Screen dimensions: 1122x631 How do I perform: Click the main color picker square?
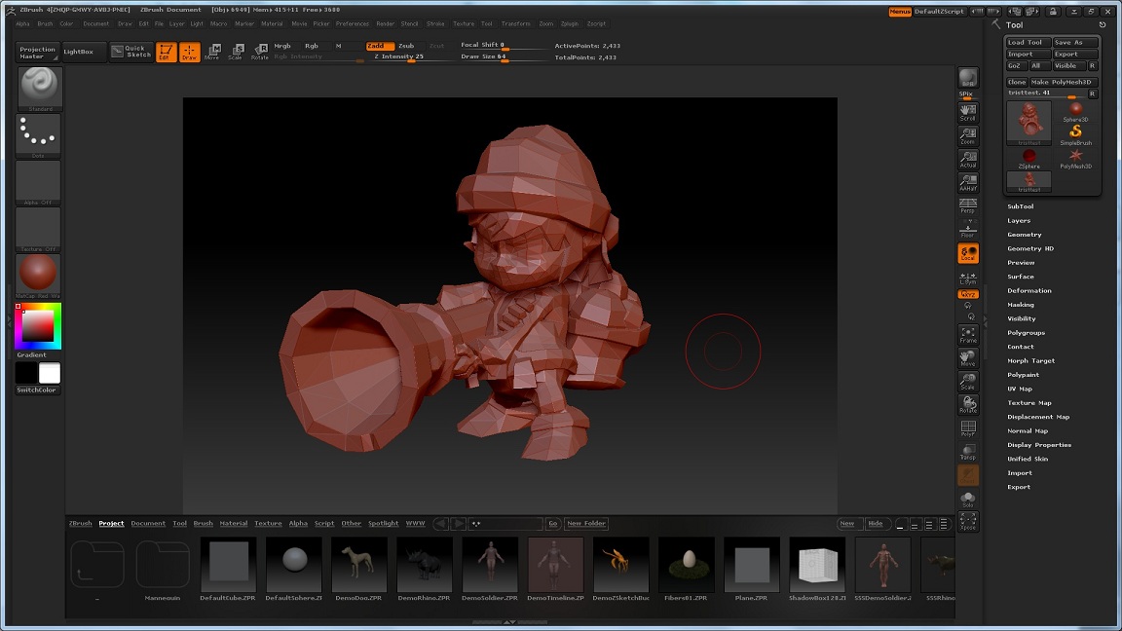pyautogui.click(x=38, y=326)
